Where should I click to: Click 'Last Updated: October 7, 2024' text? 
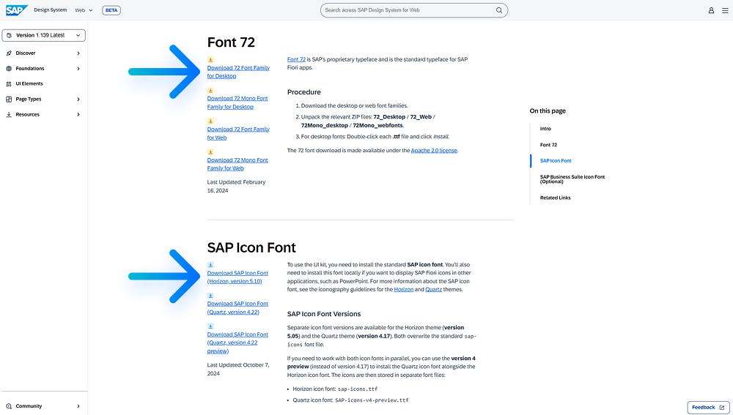238,369
